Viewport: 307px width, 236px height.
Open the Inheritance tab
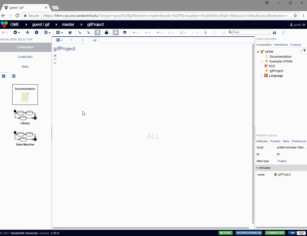(281, 45)
